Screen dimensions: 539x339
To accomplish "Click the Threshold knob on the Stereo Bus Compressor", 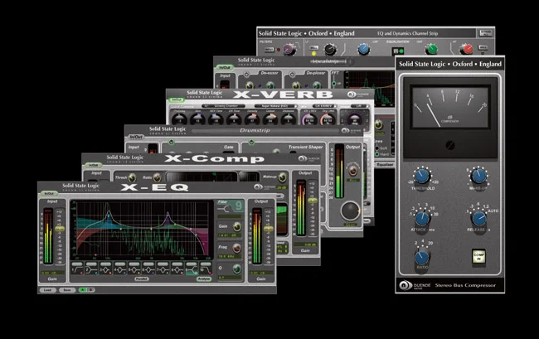I will 422,176.
